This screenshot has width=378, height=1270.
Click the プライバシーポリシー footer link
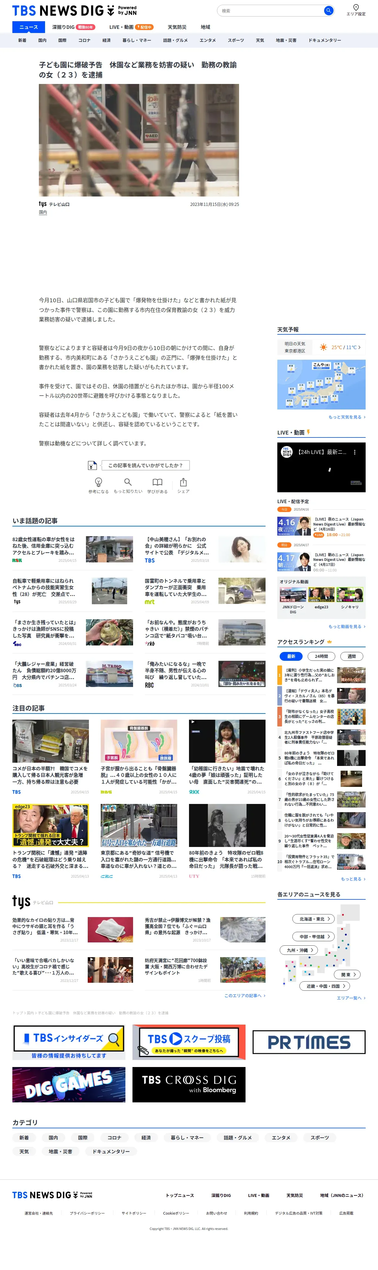87,1213
